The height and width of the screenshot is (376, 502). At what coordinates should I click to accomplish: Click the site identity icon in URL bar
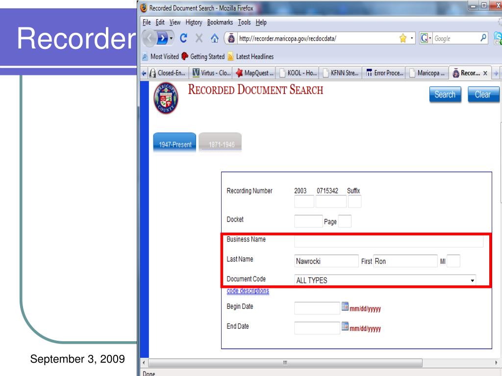231,39
